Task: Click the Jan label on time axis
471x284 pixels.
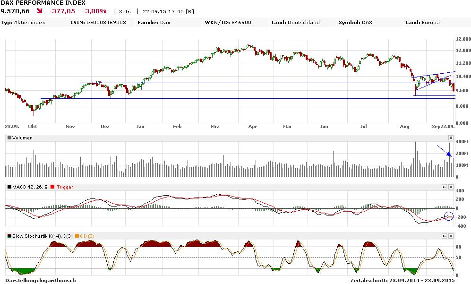Action: click(140, 127)
